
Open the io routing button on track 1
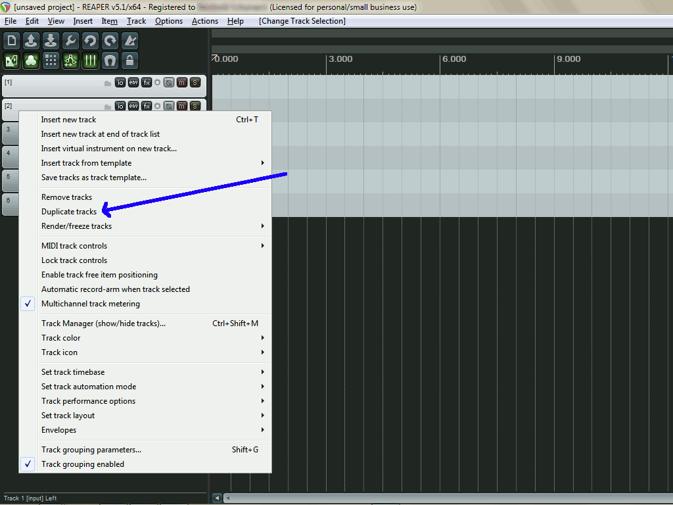[120, 82]
